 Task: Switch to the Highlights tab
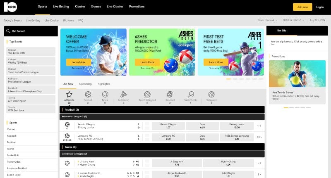pyautogui.click(x=104, y=84)
